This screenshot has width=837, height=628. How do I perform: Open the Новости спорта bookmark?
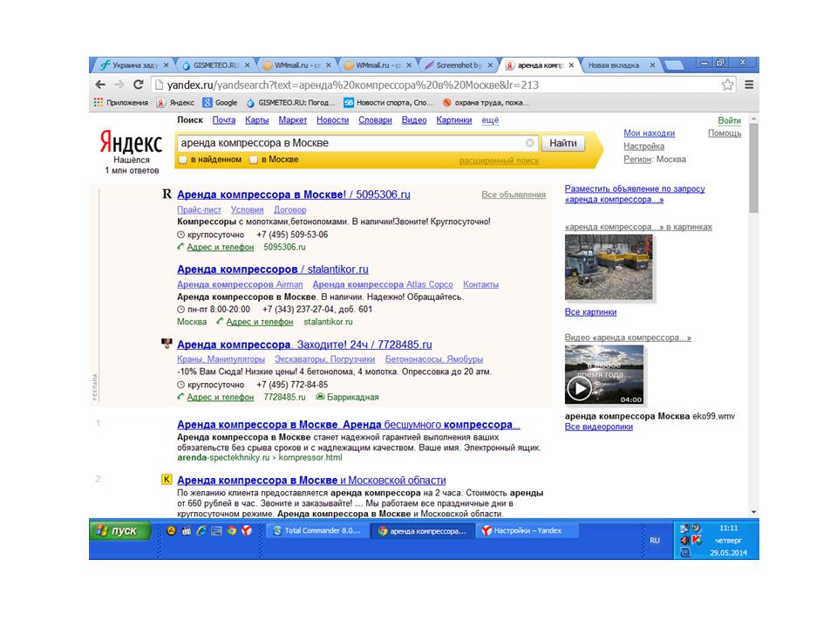(x=388, y=103)
